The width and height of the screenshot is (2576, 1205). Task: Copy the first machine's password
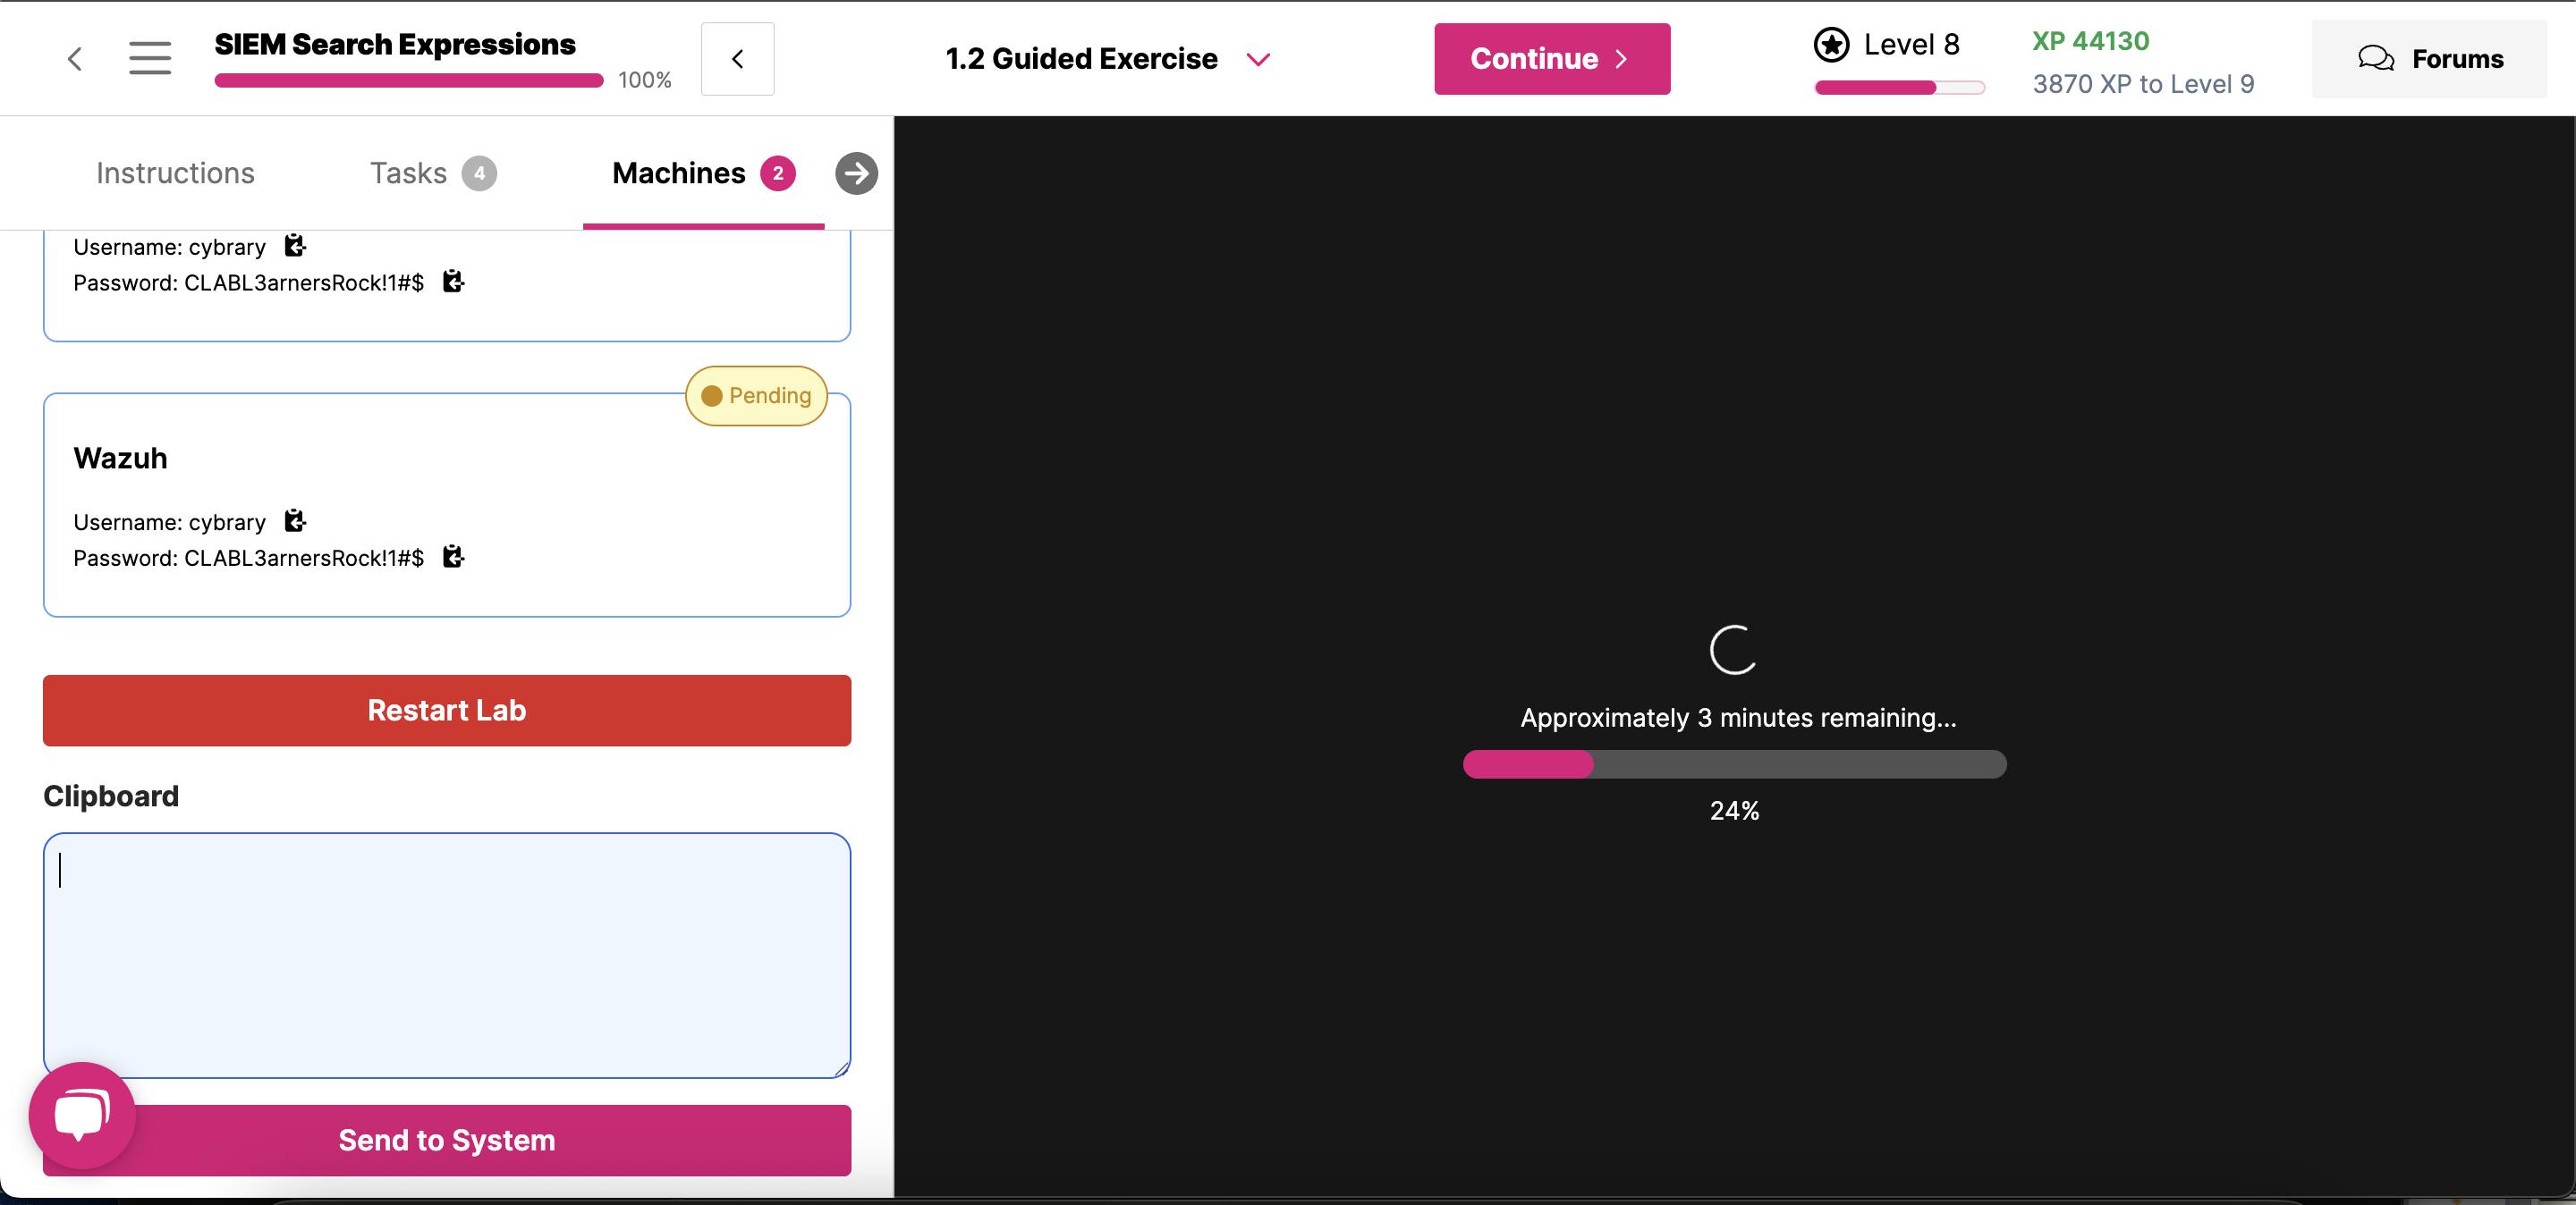coord(453,282)
